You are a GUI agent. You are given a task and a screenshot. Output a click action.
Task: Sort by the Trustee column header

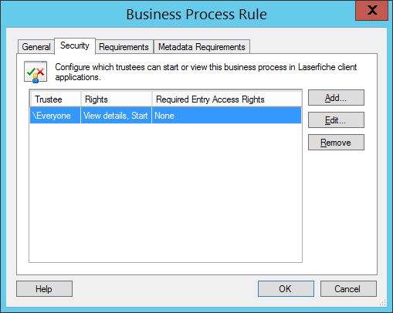[56, 99]
